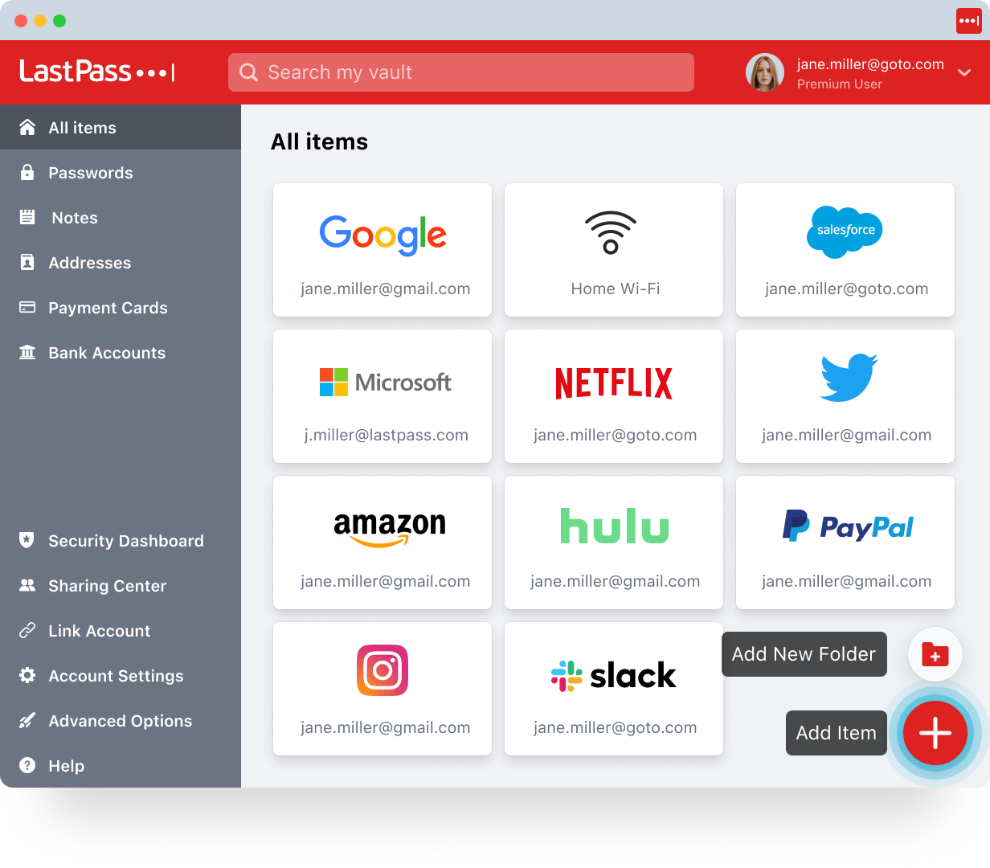Open Notes in the sidebar
990x868 pixels.
pyautogui.click(x=74, y=218)
